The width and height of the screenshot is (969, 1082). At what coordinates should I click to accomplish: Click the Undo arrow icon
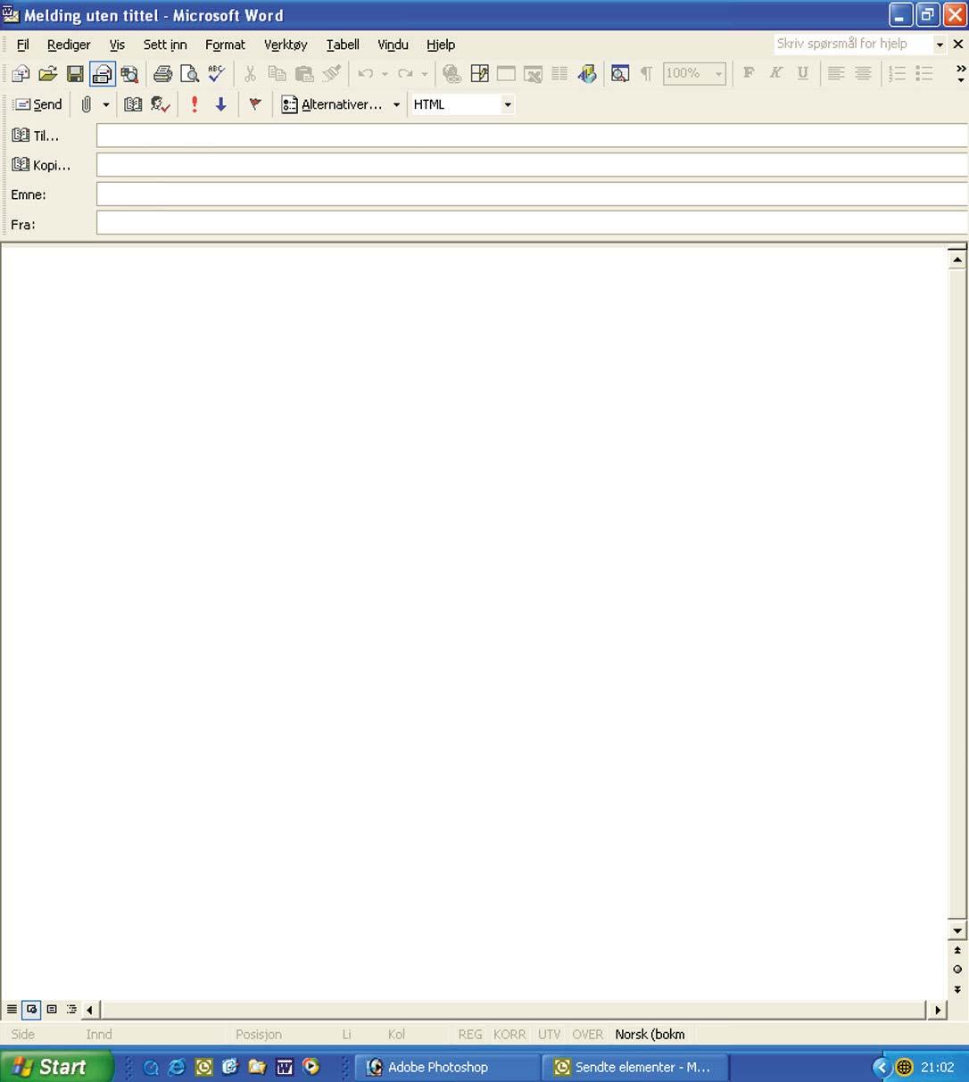tap(365, 74)
